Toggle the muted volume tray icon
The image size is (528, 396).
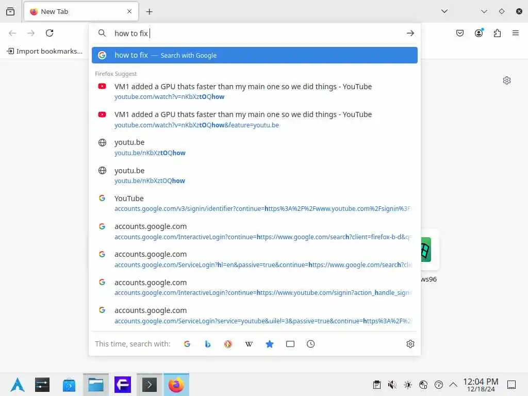(x=392, y=385)
